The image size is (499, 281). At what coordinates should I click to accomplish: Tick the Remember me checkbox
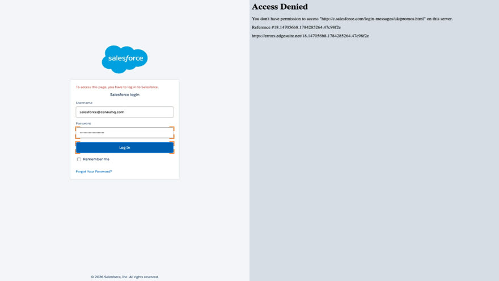pyautogui.click(x=79, y=160)
